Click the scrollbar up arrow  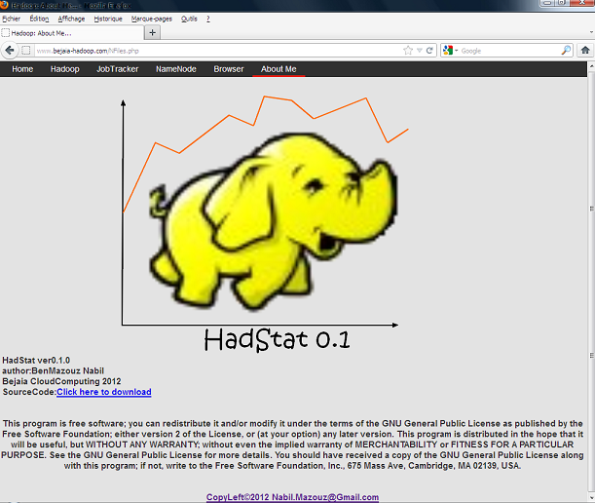tap(591, 66)
